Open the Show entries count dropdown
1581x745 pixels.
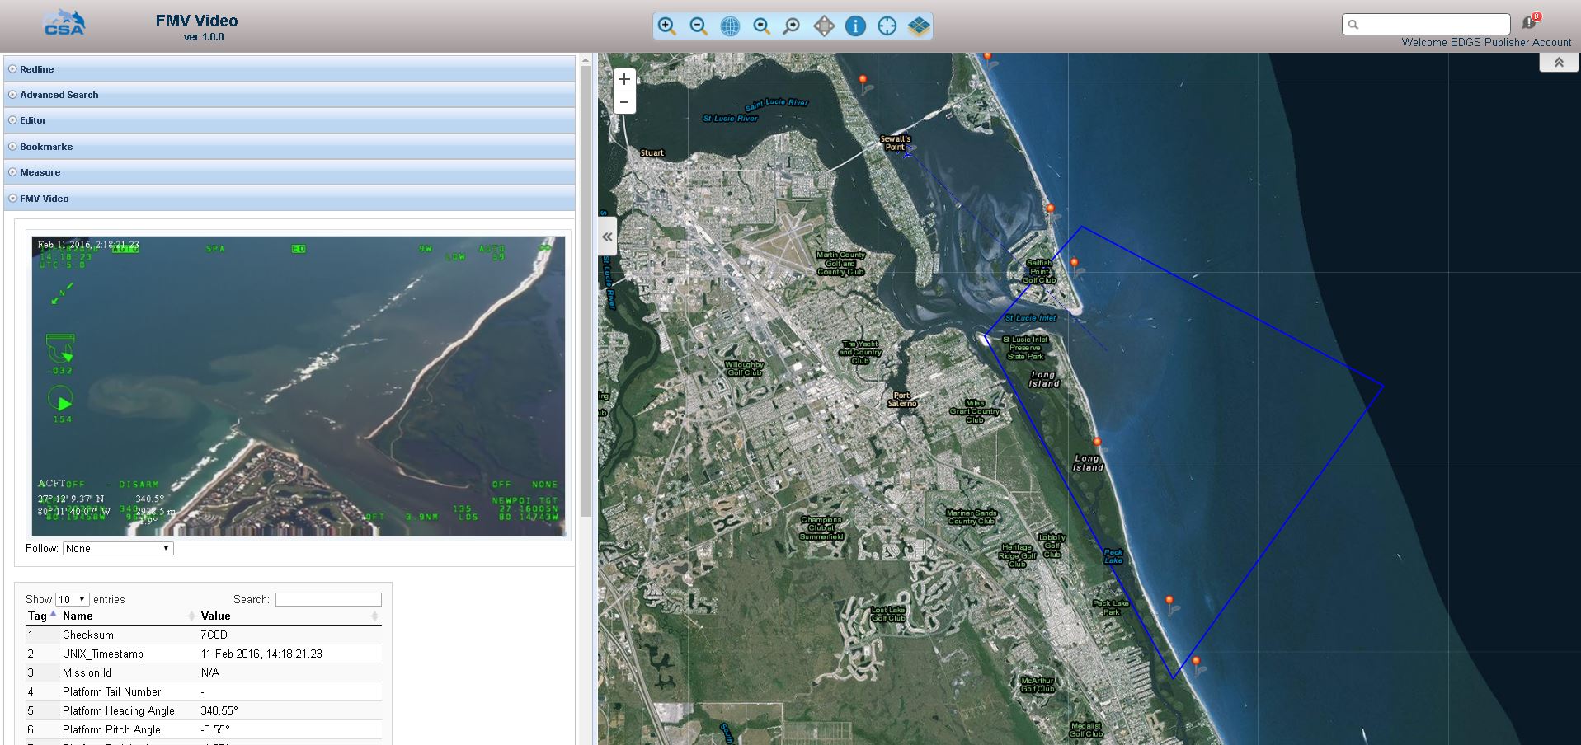(72, 599)
